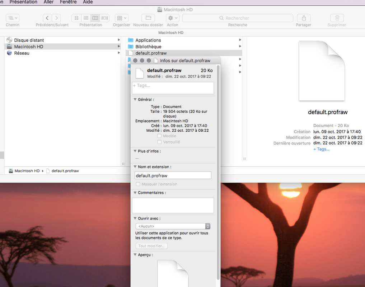Toggle the Modèle checkbox

(x=159, y=136)
